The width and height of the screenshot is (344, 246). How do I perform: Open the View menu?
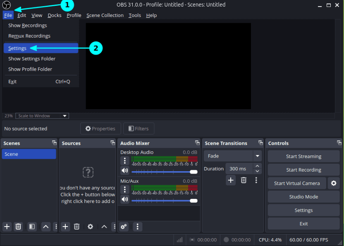click(x=37, y=15)
